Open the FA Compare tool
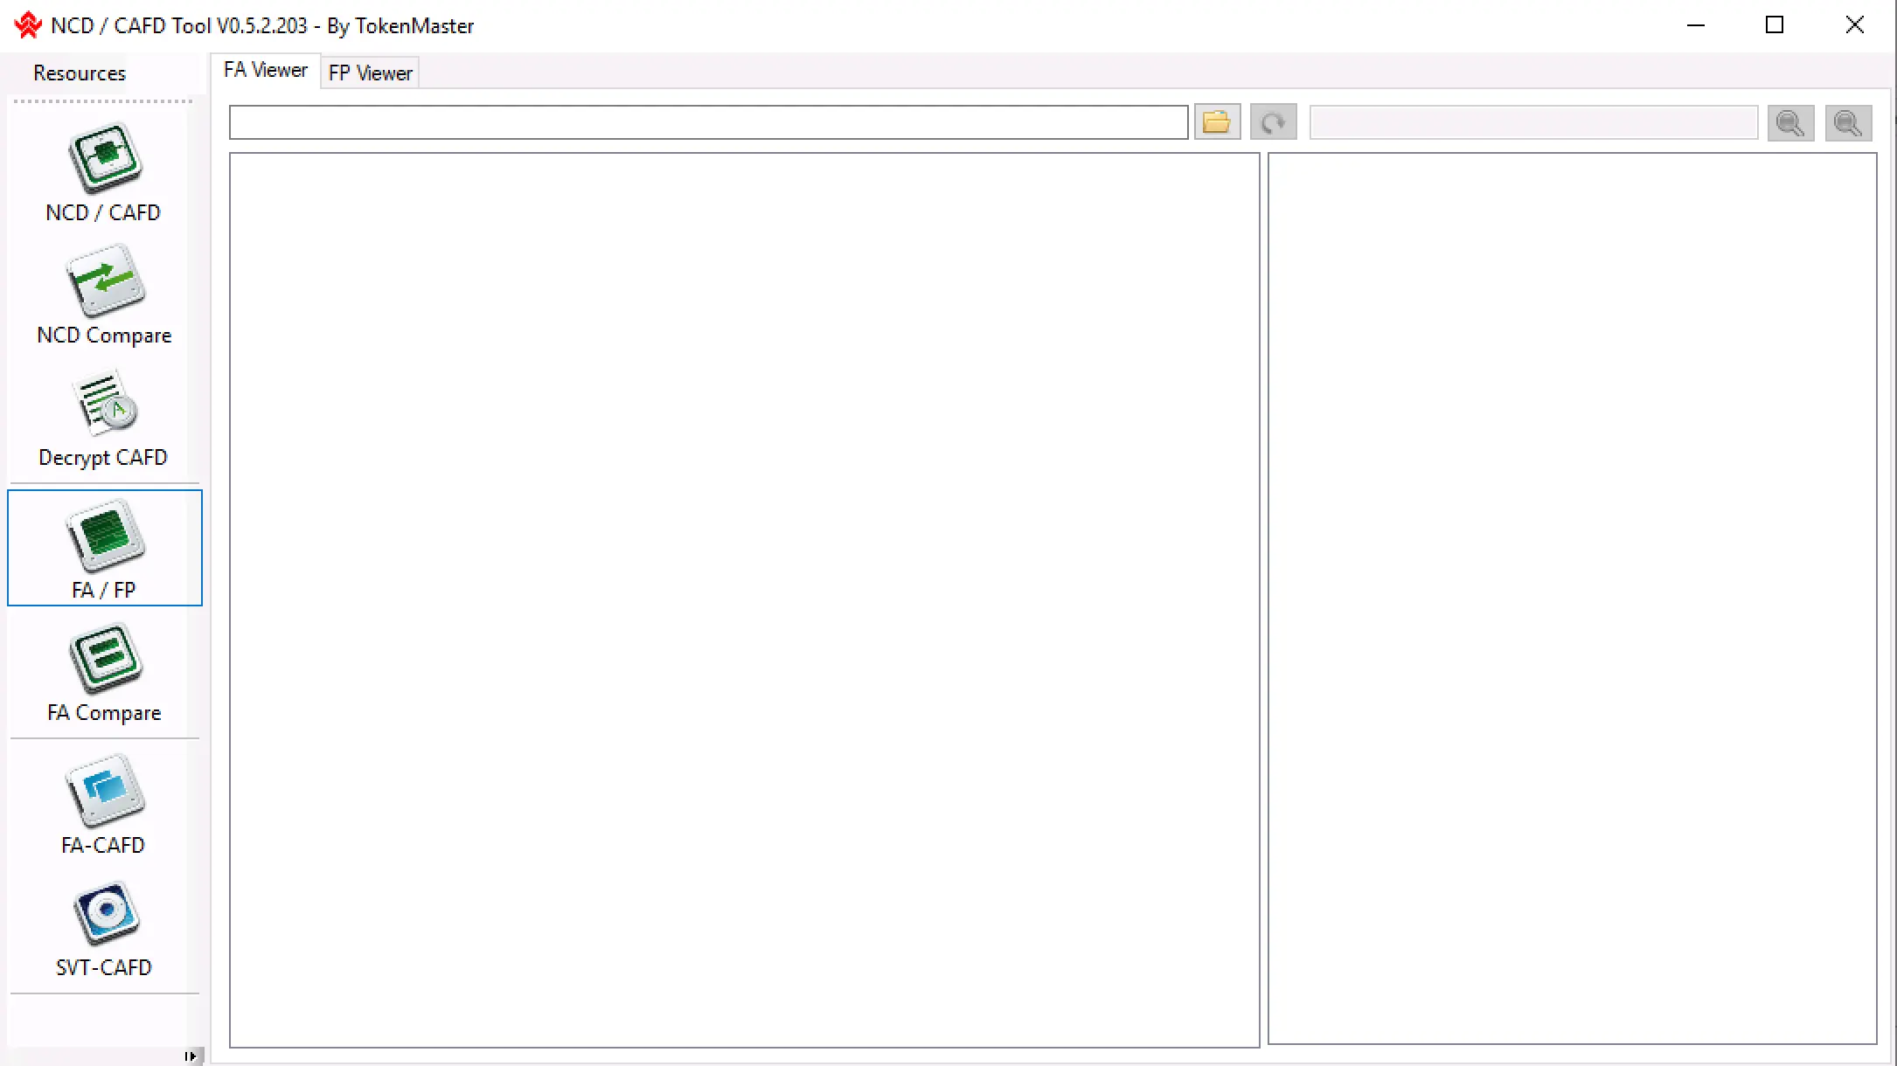 click(x=104, y=672)
